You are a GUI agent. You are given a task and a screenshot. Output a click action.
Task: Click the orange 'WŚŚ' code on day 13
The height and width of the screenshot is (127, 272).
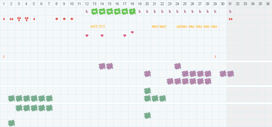[94, 27]
